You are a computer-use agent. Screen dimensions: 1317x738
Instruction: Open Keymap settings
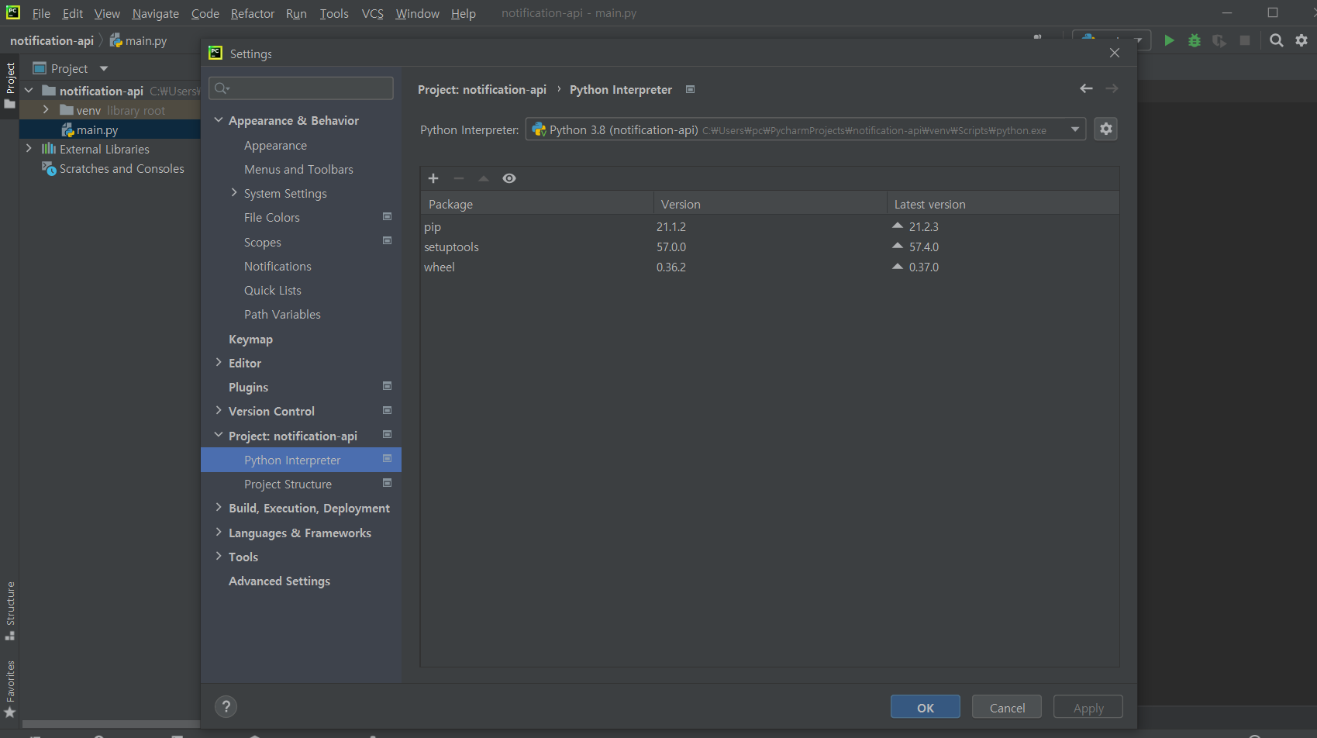click(250, 339)
